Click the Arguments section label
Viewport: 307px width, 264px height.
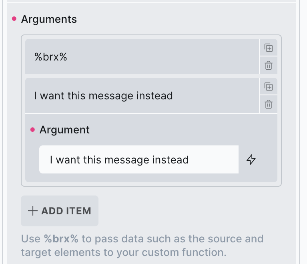click(49, 19)
